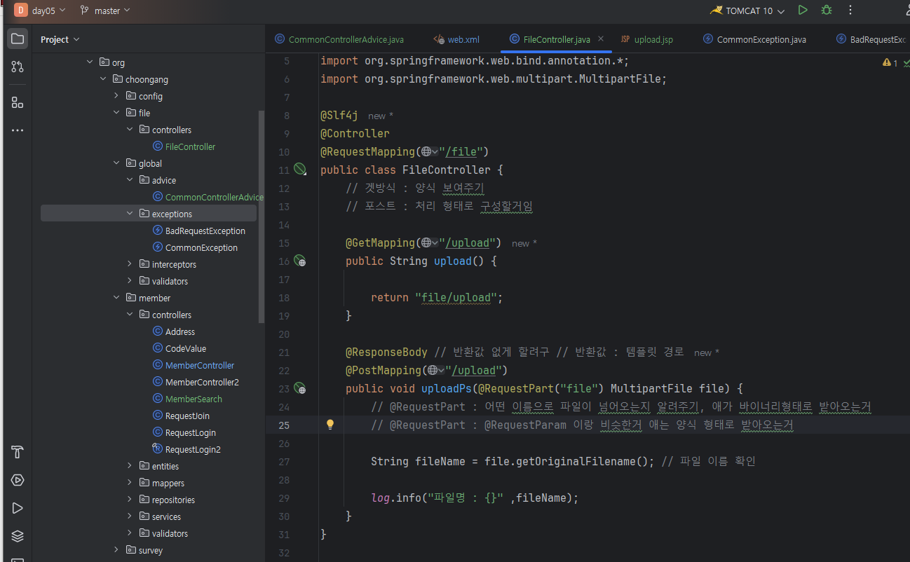The width and height of the screenshot is (910, 562).
Task: Open the Project tool window icon
Action: point(18,39)
